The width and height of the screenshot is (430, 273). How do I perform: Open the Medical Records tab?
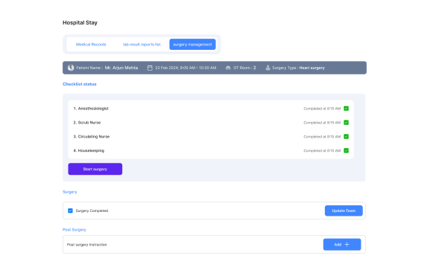pyautogui.click(x=91, y=45)
